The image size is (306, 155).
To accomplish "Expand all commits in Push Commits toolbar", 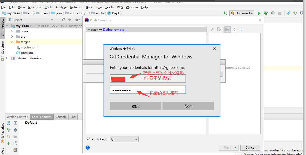I will pos(234,29).
